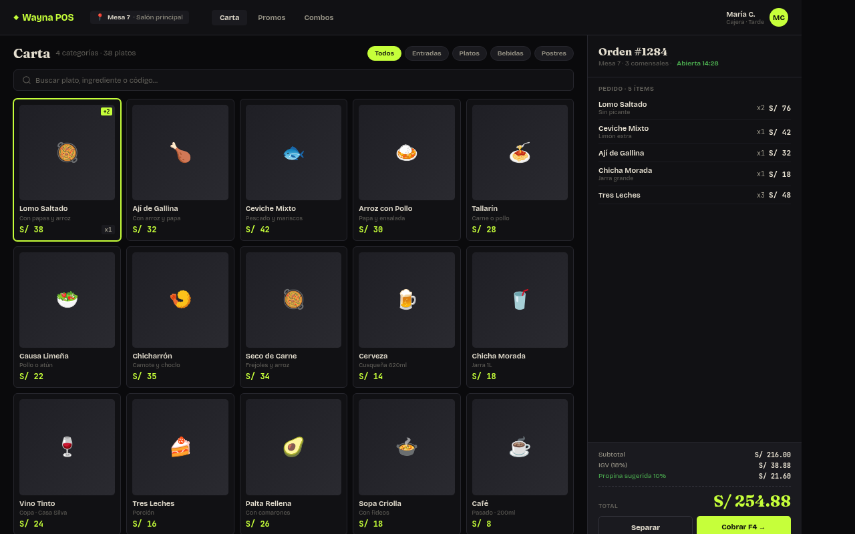Image resolution: width=855 pixels, height=534 pixels.
Task: Filter menu by Entradas
Action: [427, 53]
